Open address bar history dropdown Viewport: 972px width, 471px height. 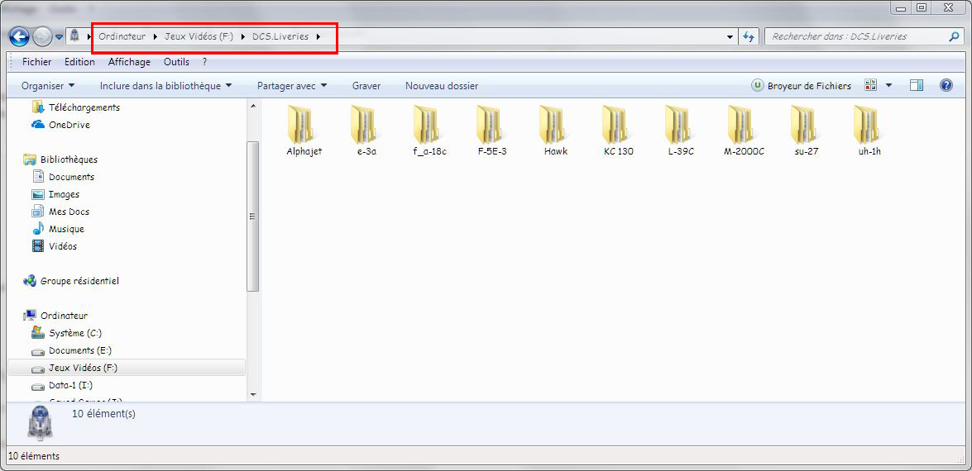(730, 37)
